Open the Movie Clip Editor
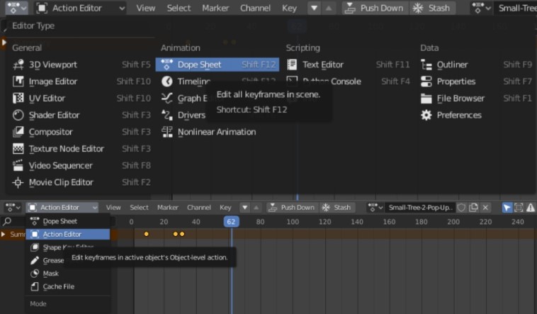The width and height of the screenshot is (537, 314). pyautogui.click(x=61, y=182)
